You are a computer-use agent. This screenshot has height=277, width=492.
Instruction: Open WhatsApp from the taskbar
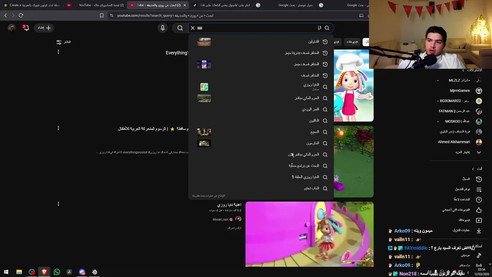[57, 272]
